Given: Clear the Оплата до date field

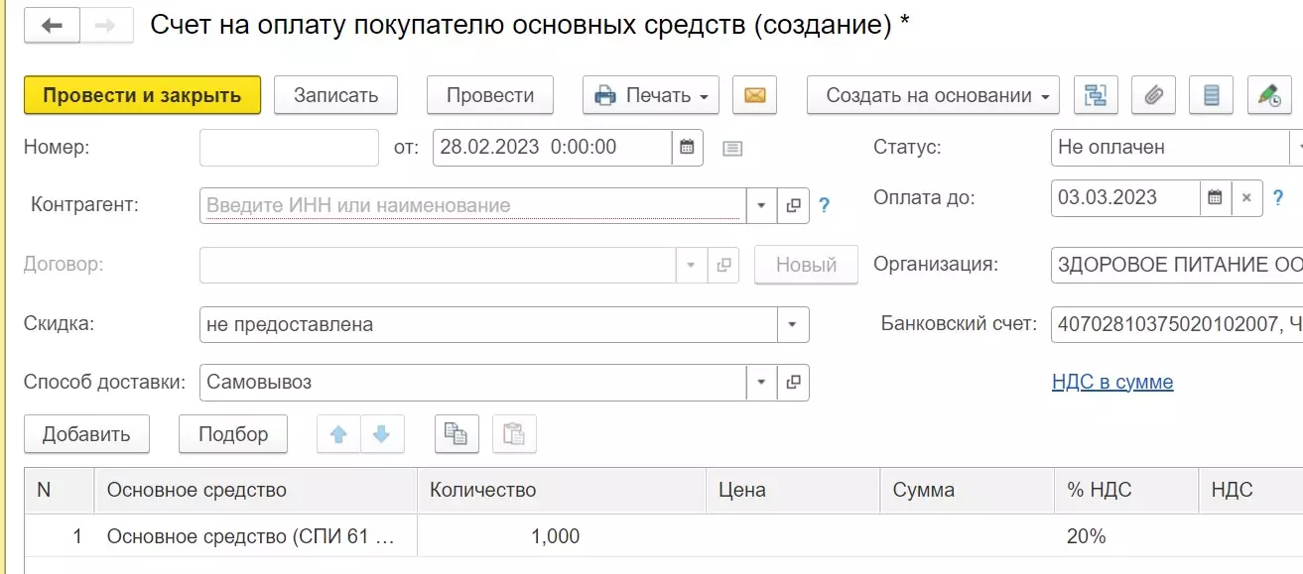Looking at the screenshot, I should click(1246, 197).
